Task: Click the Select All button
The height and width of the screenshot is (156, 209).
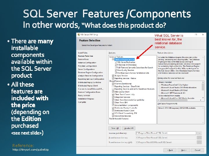Action: click(115, 128)
